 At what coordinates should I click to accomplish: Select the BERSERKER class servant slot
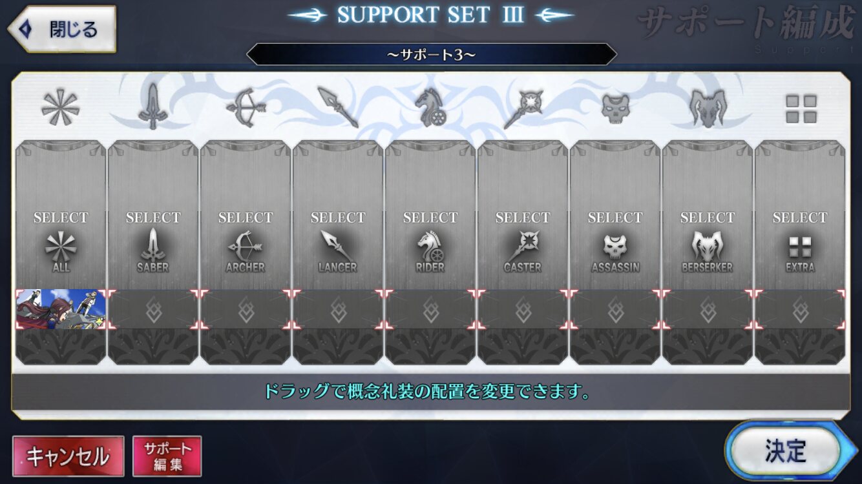point(708,214)
